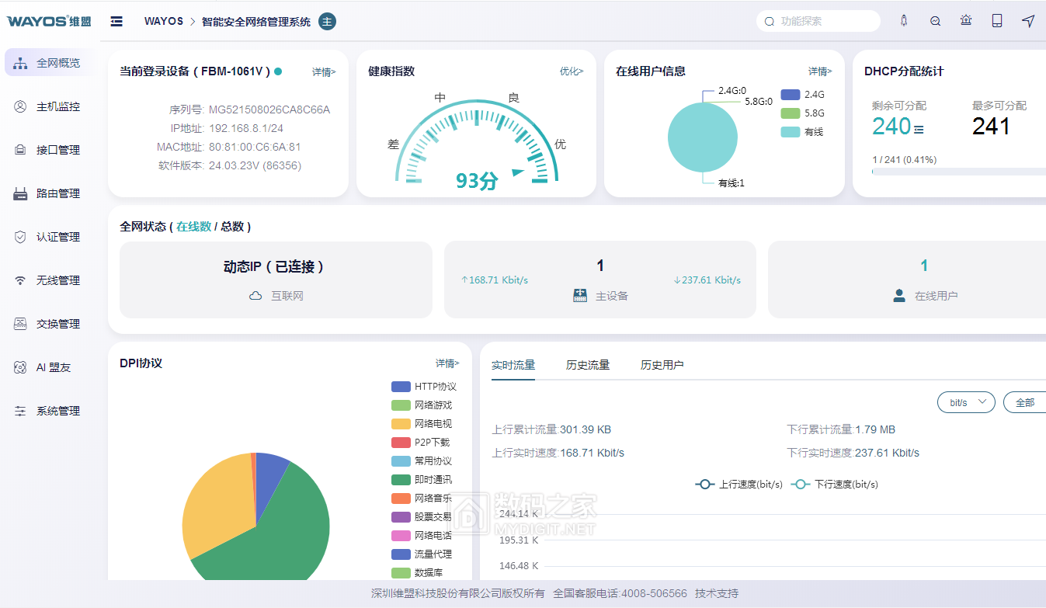The image size is (1046, 608).
Task: Open 详情 for current login device
Action: (x=324, y=71)
